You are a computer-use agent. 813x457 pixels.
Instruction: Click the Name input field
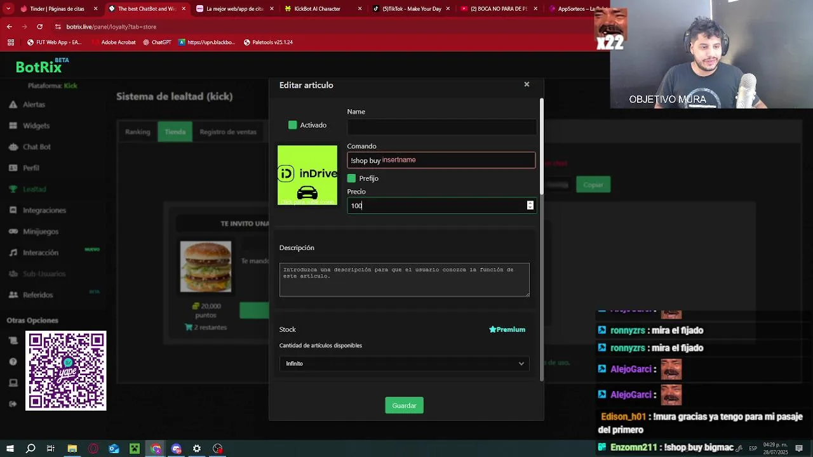pyautogui.click(x=441, y=127)
